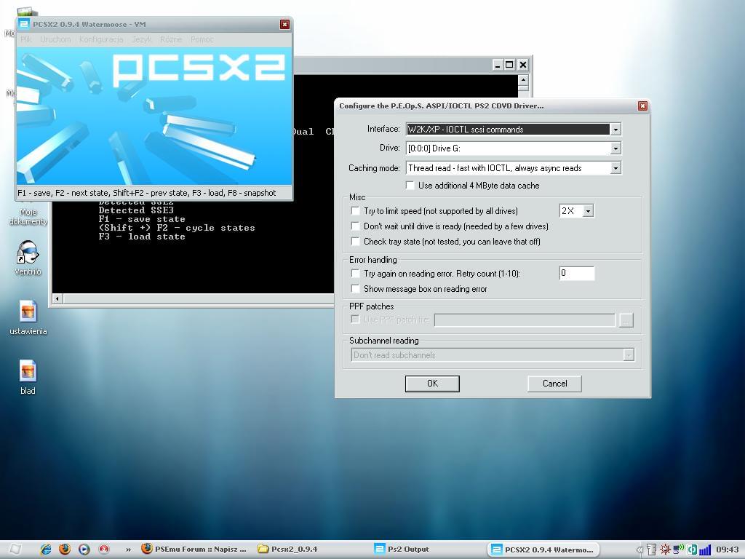Expand hidden system tray icons arrow
The image size is (745, 559).
point(640,550)
